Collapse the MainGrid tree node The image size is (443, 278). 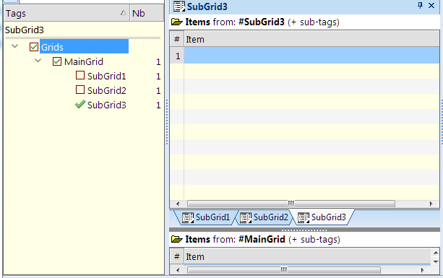coord(38,61)
